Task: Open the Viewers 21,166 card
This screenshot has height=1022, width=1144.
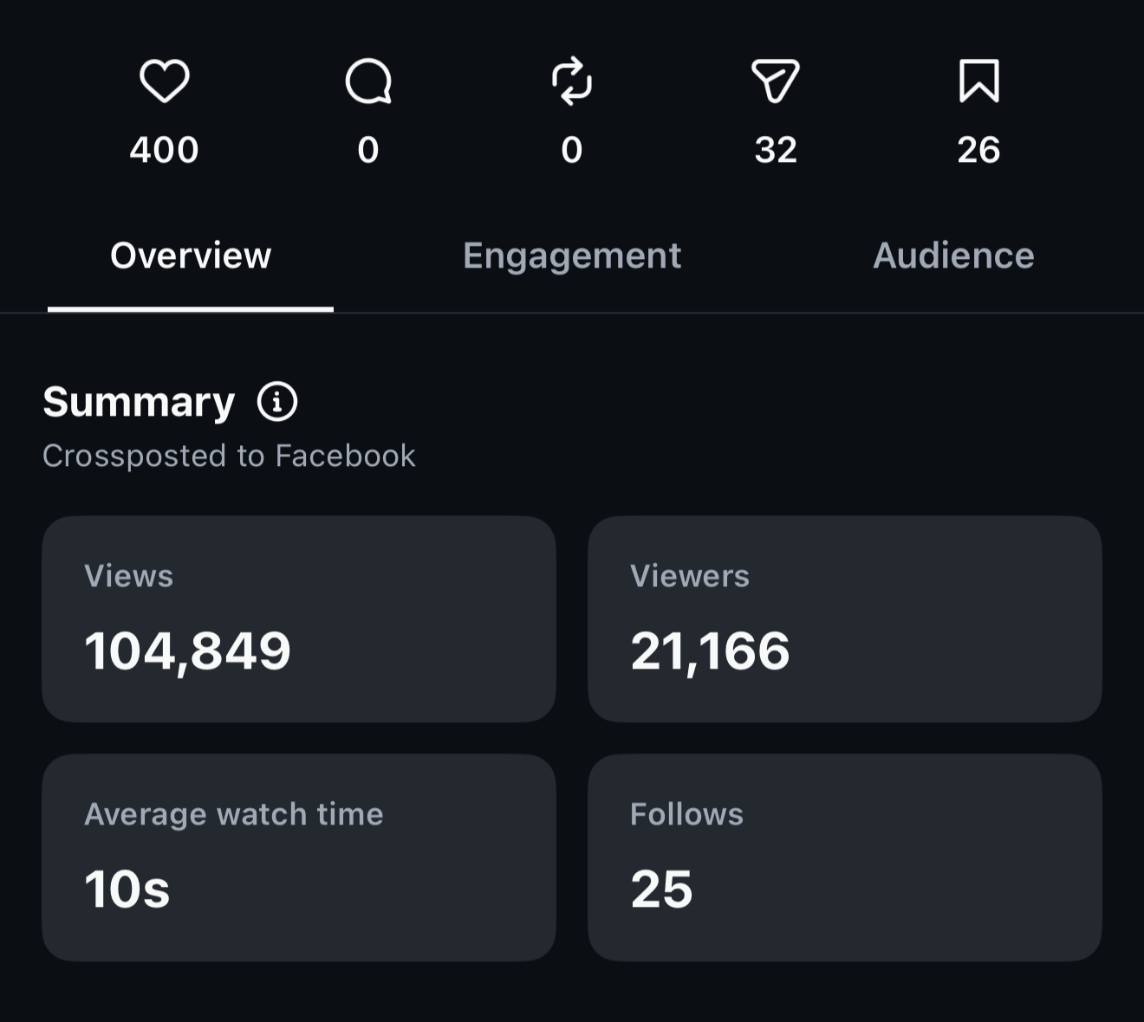Action: pos(845,619)
